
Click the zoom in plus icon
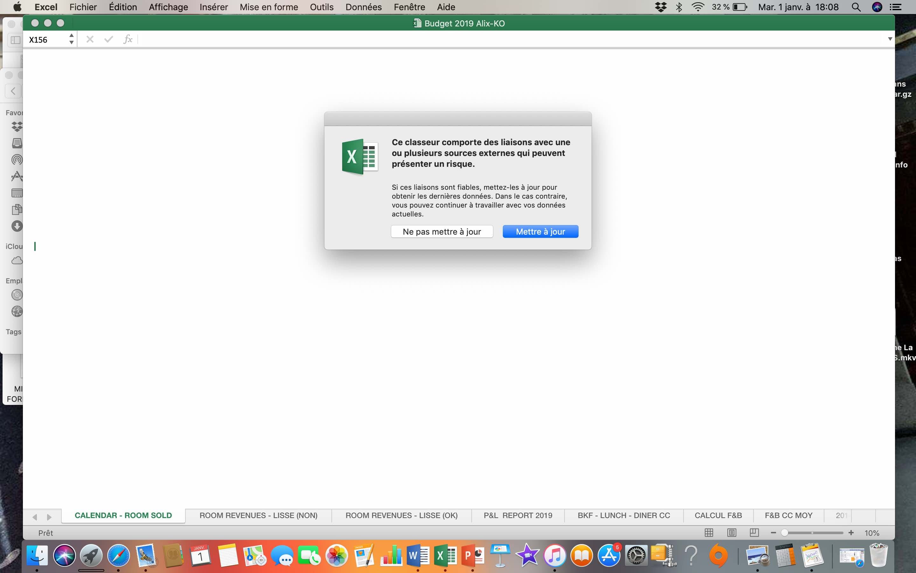point(851,533)
